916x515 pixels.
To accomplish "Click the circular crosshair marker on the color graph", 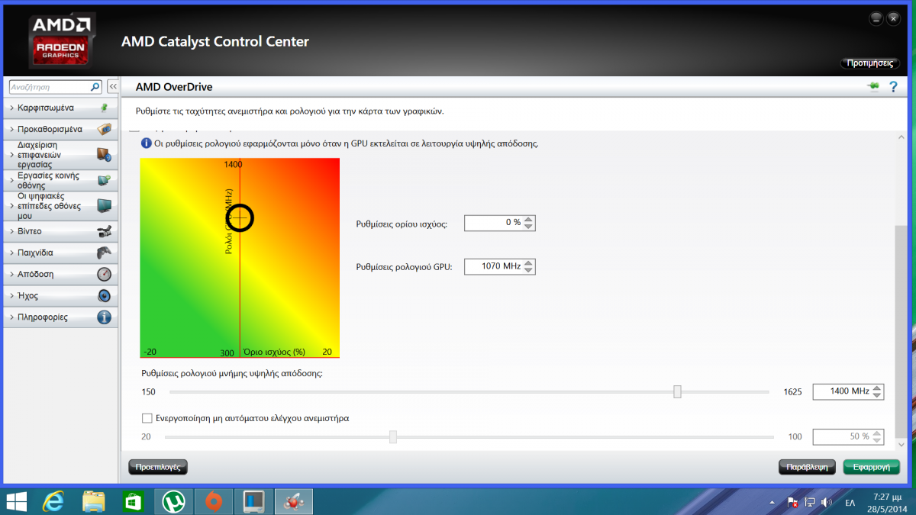I will point(240,217).
